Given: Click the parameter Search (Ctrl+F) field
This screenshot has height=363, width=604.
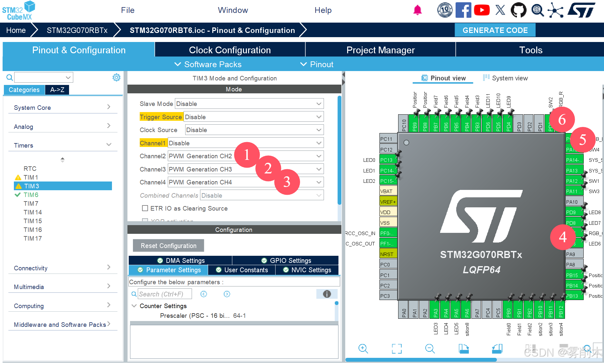Looking at the screenshot, I should pyautogui.click(x=165, y=294).
